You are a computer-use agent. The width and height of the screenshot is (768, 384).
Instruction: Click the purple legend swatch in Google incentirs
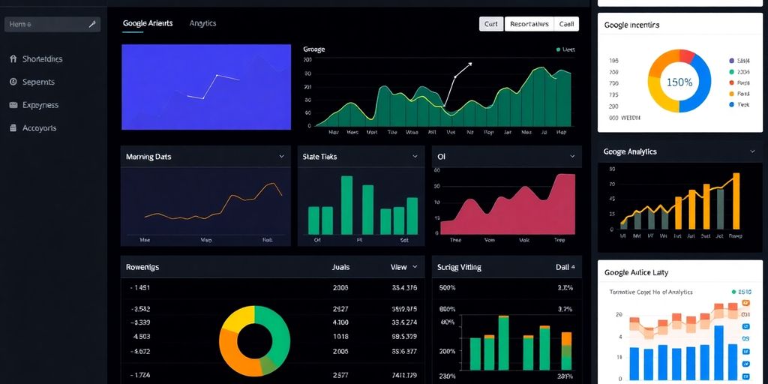pyautogui.click(x=732, y=61)
